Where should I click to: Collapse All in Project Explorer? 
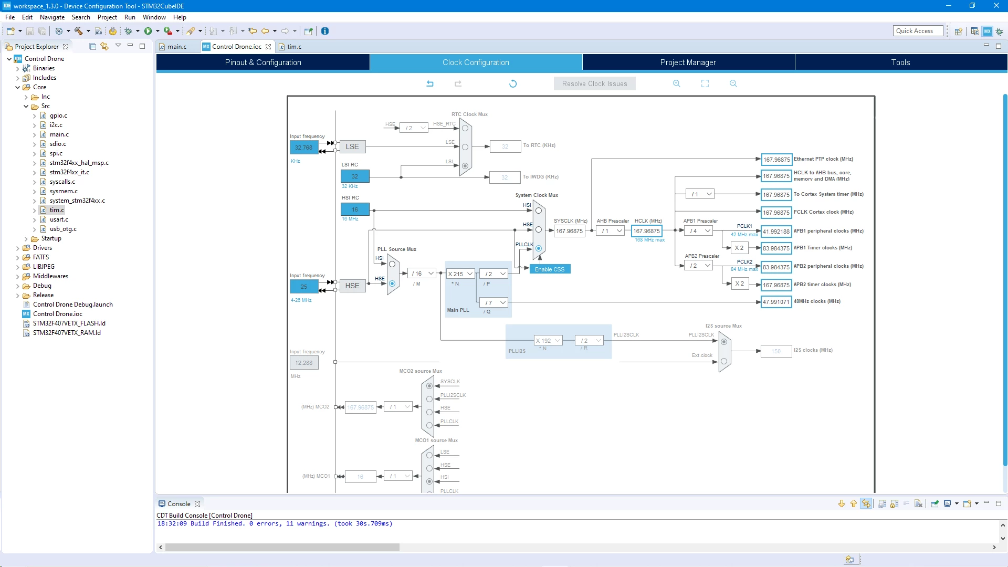coord(93,46)
